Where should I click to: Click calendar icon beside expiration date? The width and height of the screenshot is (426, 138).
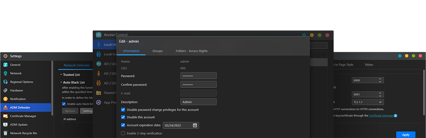[195, 125]
